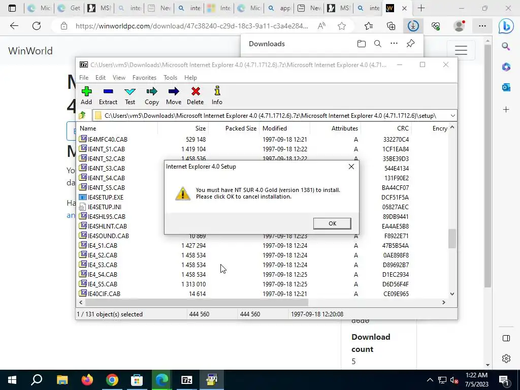Click the 7-Zip vertical scrollbar thumb
Image resolution: width=520 pixels, height=390 pixels.
point(452,239)
